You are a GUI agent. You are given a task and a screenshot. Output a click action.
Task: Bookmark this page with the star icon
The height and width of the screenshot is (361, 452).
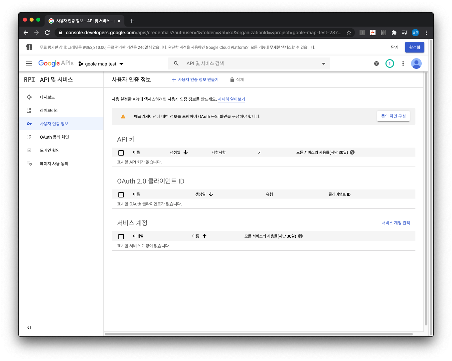pyautogui.click(x=349, y=33)
